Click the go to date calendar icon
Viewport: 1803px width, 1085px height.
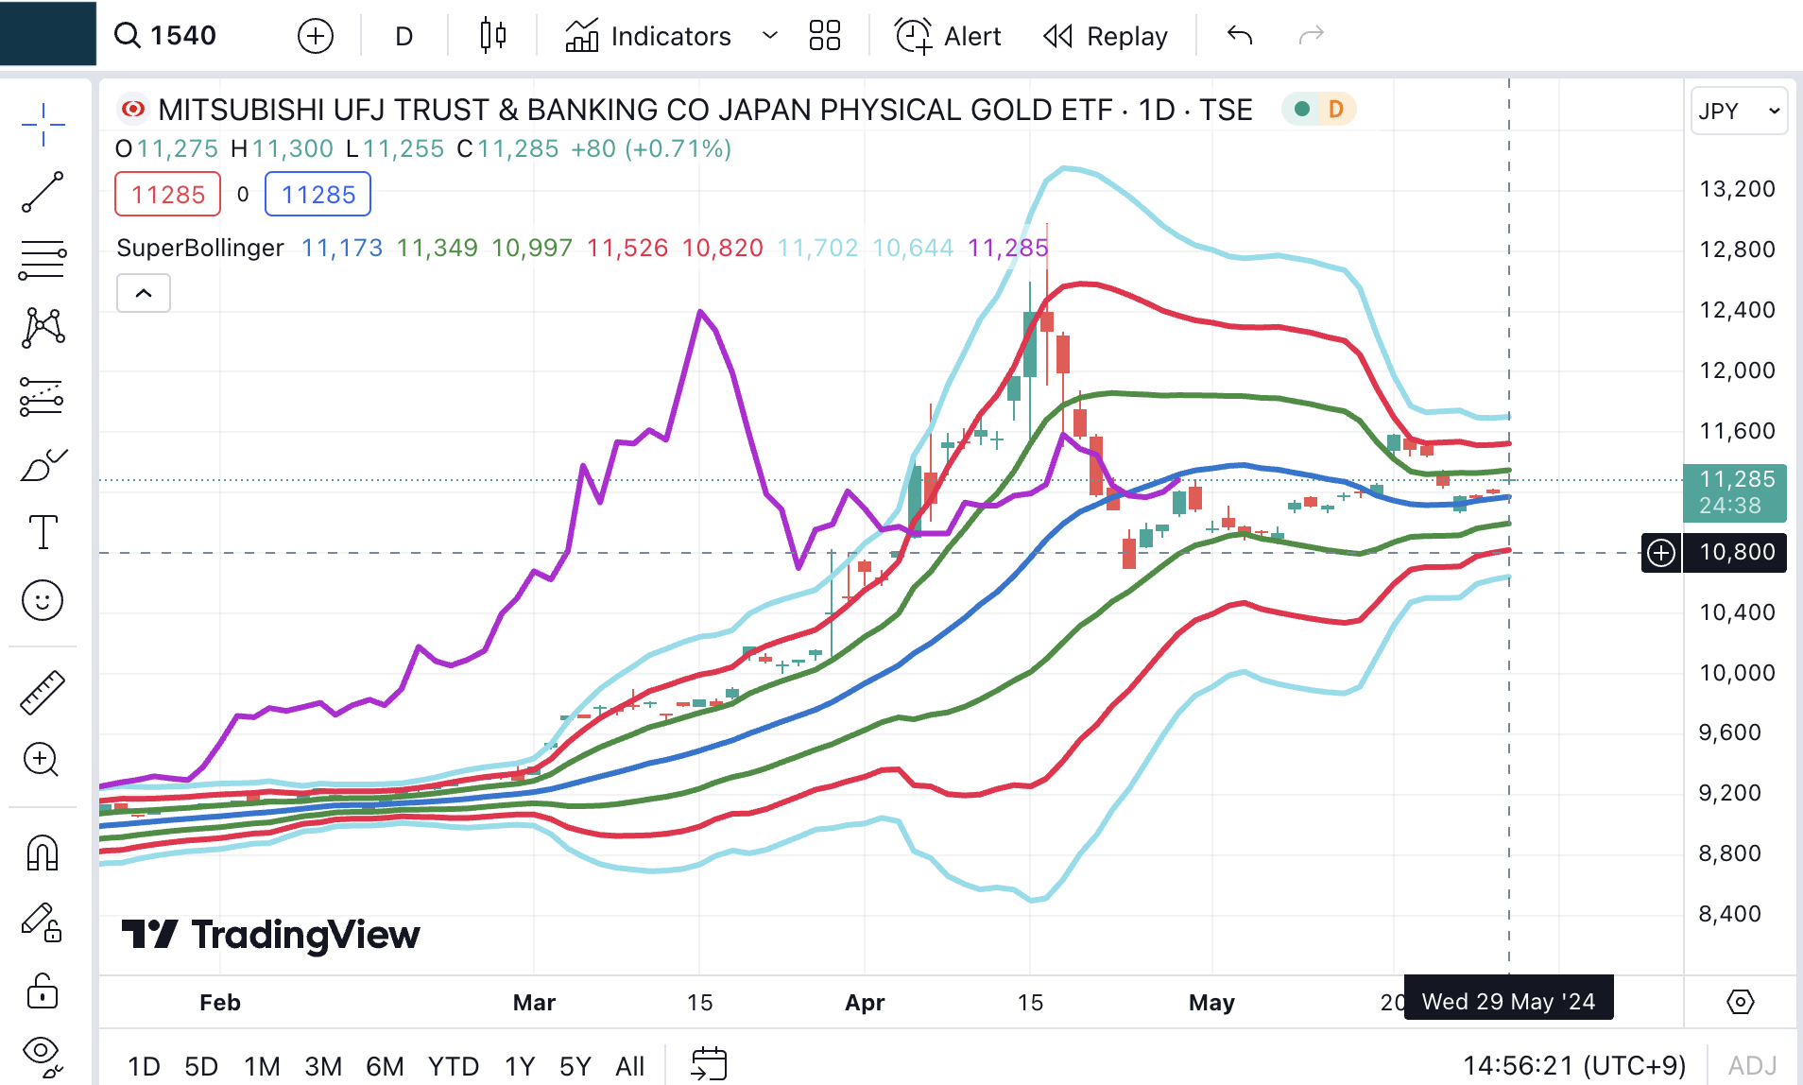(x=709, y=1064)
